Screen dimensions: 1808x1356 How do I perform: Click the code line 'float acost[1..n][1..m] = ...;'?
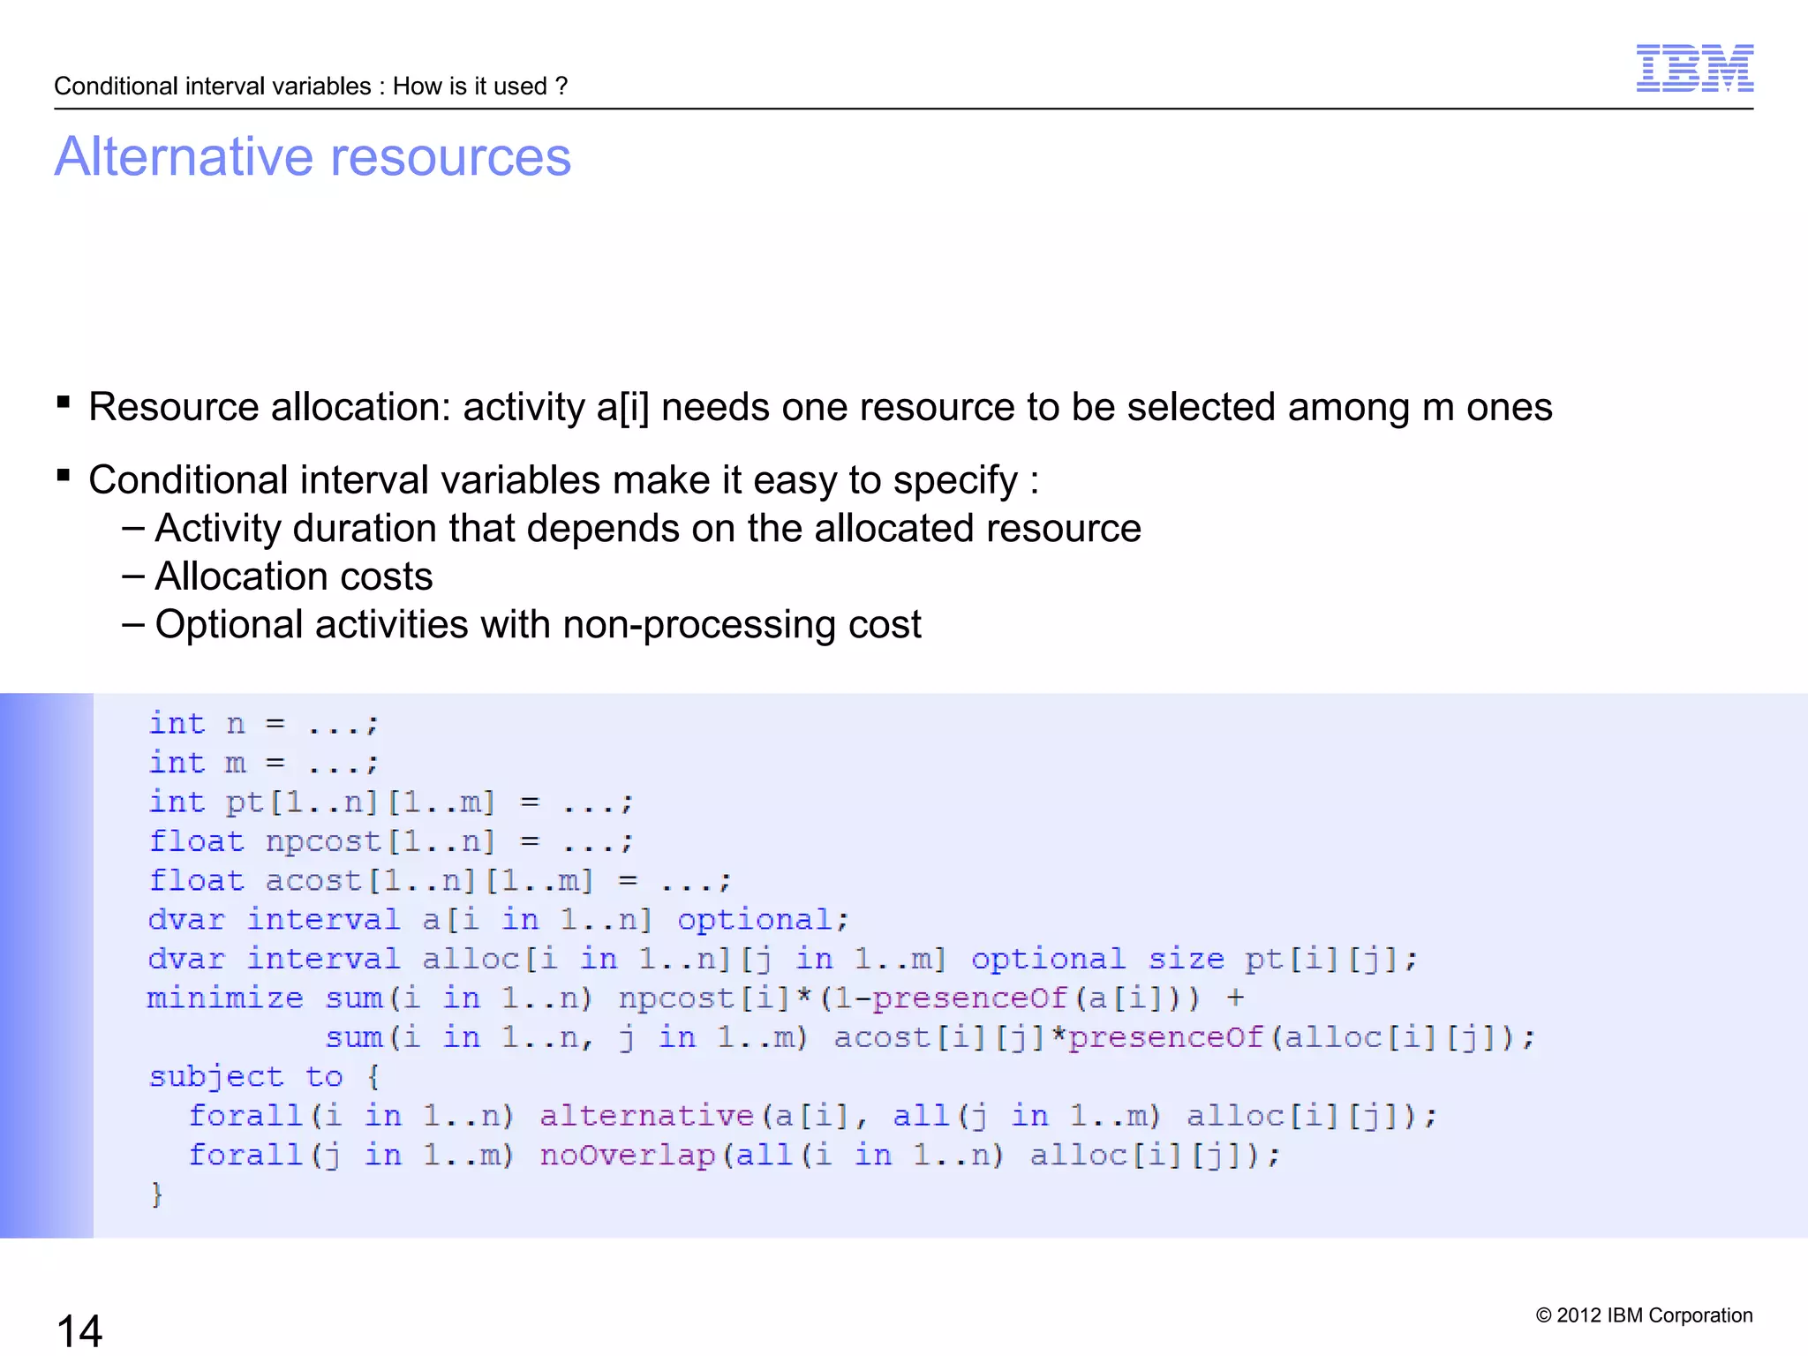(440, 880)
